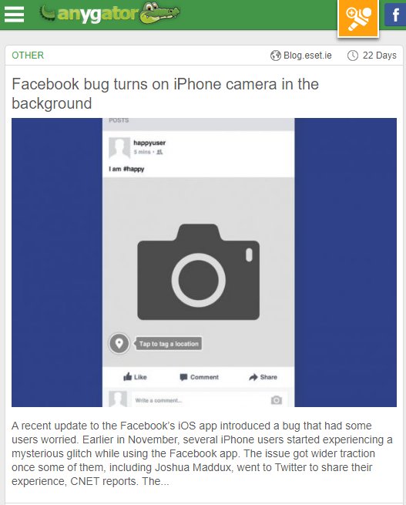Open the orange search microphone button
406x505 pixels.
(x=358, y=18)
